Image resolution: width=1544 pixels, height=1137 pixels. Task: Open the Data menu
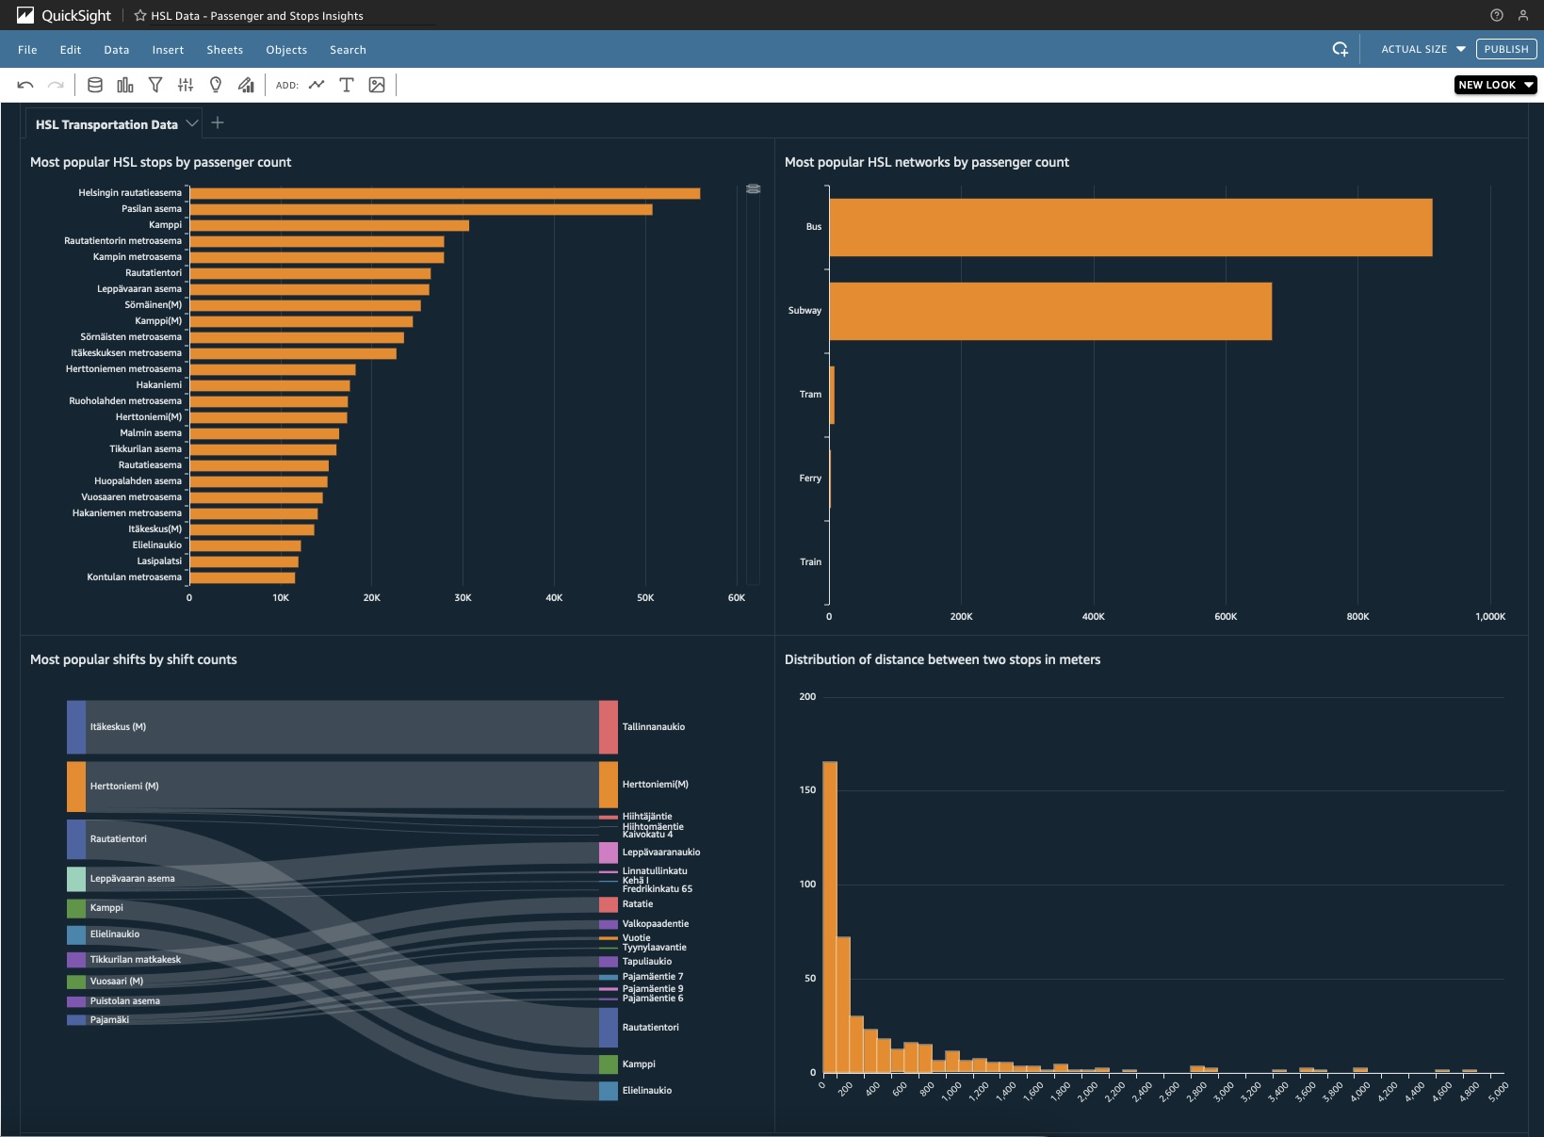click(117, 50)
